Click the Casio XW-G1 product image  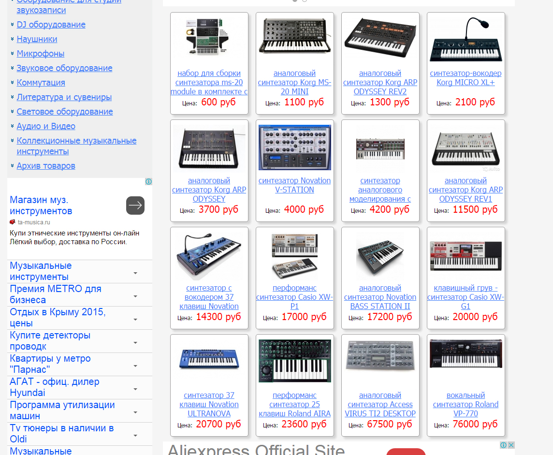coord(466,256)
